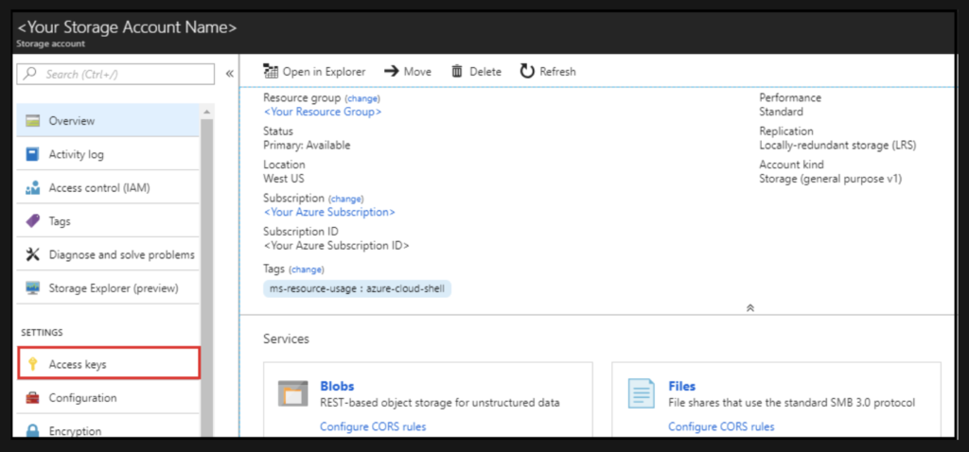Click the Open in Explorer icon

(x=270, y=72)
